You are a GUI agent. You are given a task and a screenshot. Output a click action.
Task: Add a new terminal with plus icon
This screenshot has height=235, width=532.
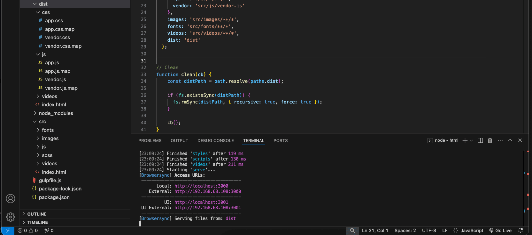pyautogui.click(x=465, y=140)
